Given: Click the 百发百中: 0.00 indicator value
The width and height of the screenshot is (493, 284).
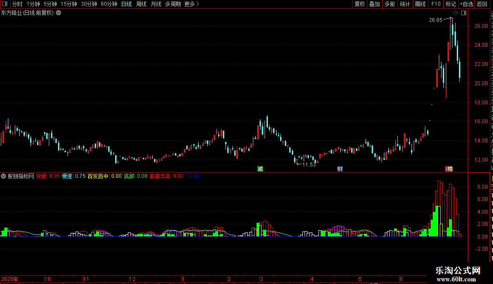Looking at the screenshot, I should (104, 177).
